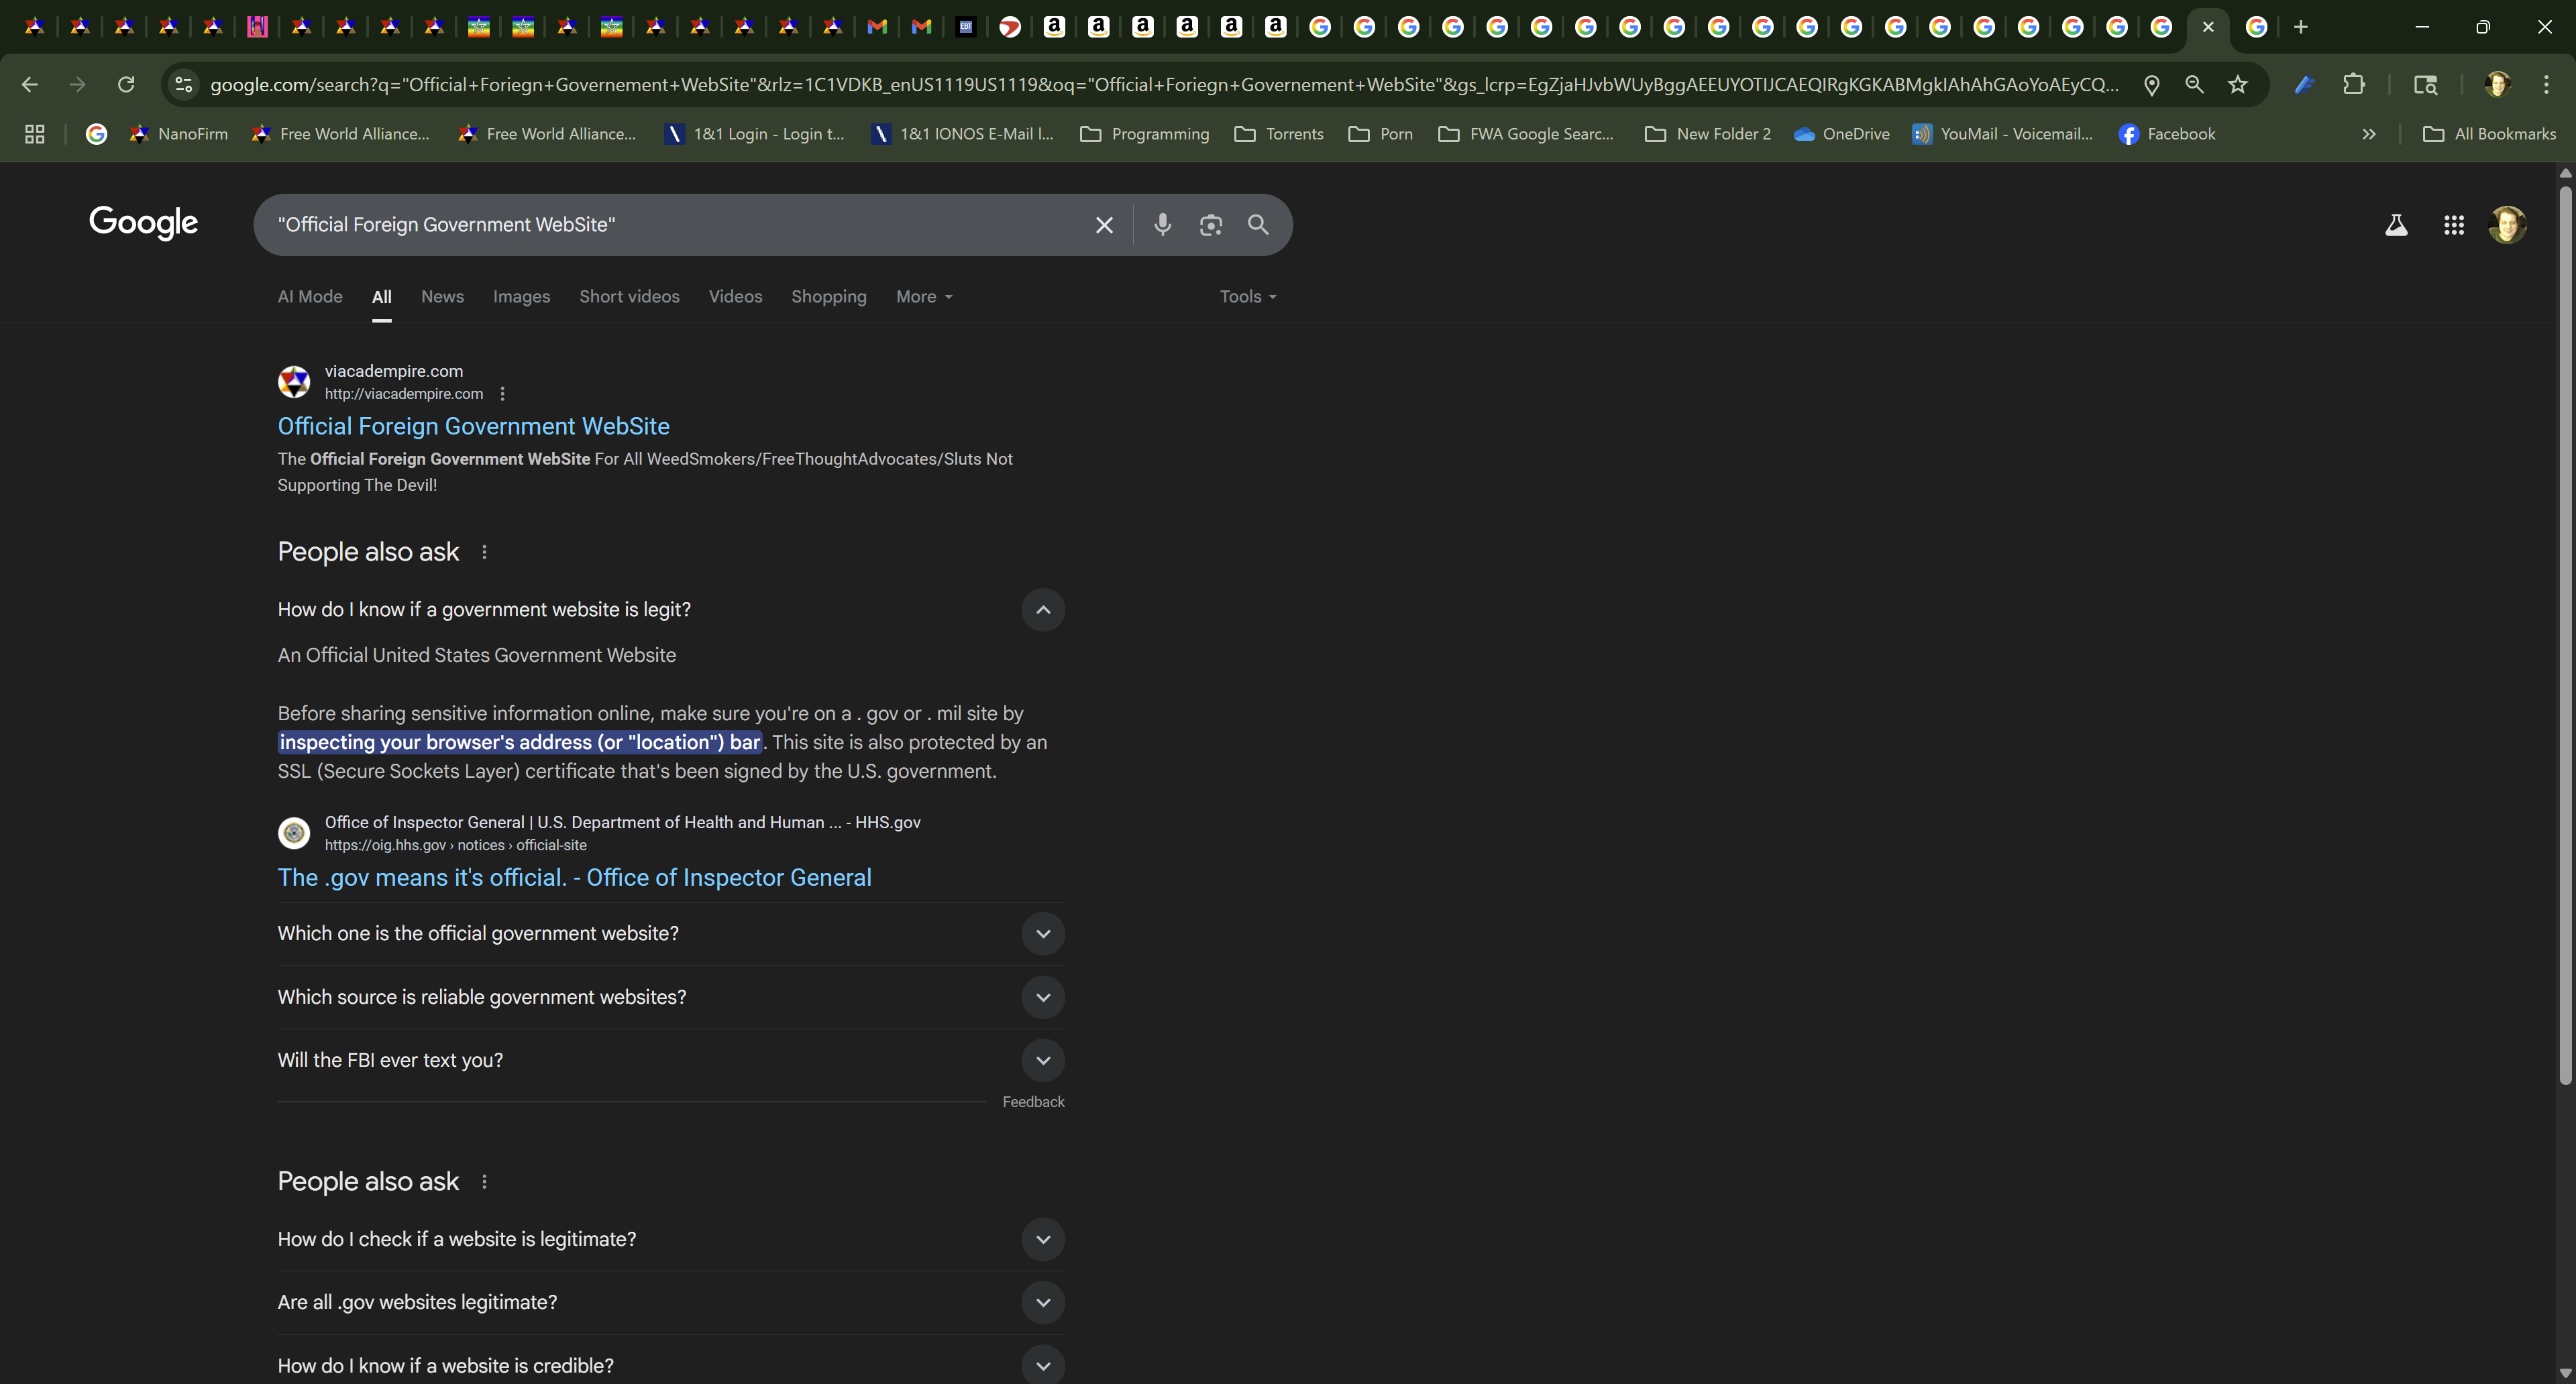Open the .gov means it's official link
The width and height of the screenshot is (2576, 1384).
(x=574, y=877)
